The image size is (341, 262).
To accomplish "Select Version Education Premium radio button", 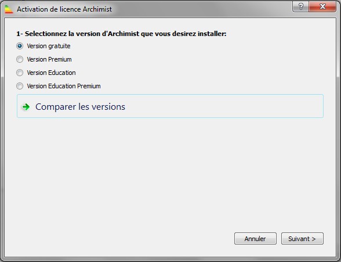I will click(x=20, y=86).
